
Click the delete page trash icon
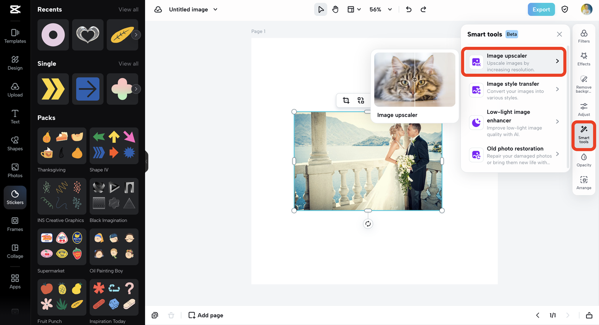[x=171, y=315]
